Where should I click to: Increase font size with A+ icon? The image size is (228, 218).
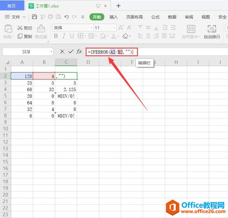[x=121, y=27]
